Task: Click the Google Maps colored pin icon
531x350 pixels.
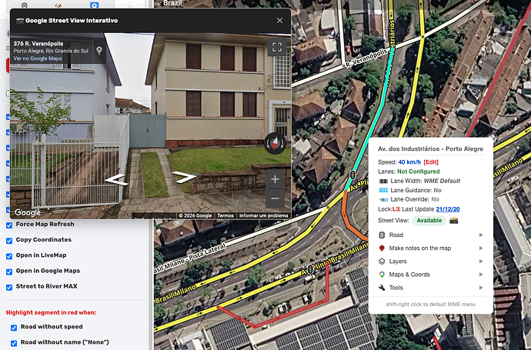Action: pyautogui.click(x=382, y=275)
